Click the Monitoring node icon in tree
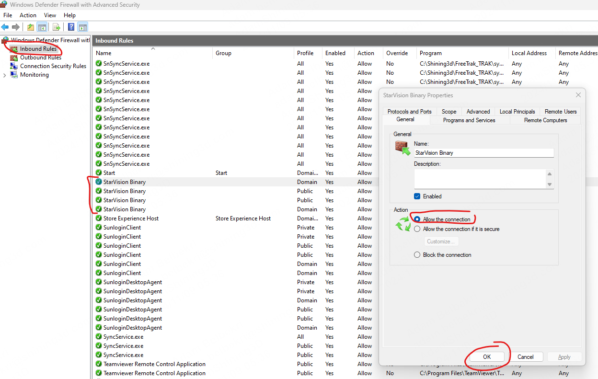Screen dimensions: 598x379 pos(14,75)
